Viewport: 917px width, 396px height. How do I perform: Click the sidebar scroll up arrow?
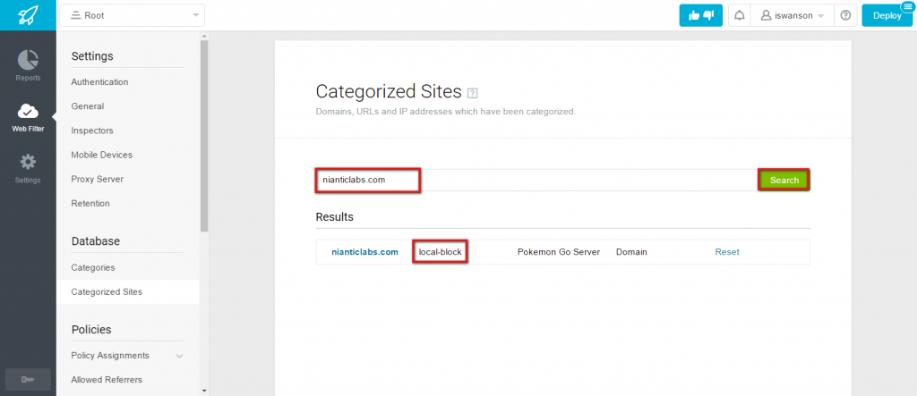pyautogui.click(x=204, y=36)
